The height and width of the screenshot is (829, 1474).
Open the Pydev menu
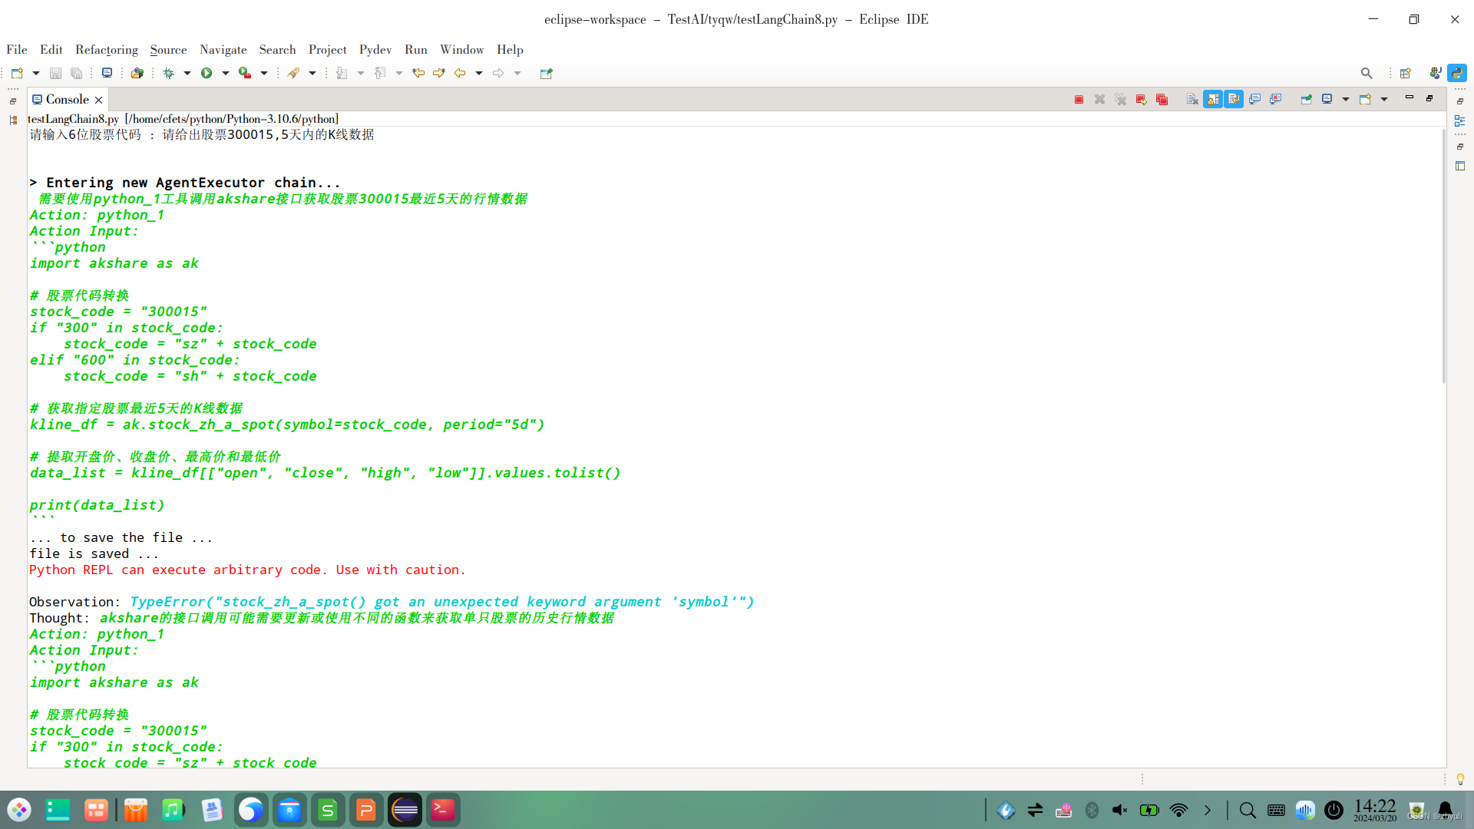click(x=375, y=49)
